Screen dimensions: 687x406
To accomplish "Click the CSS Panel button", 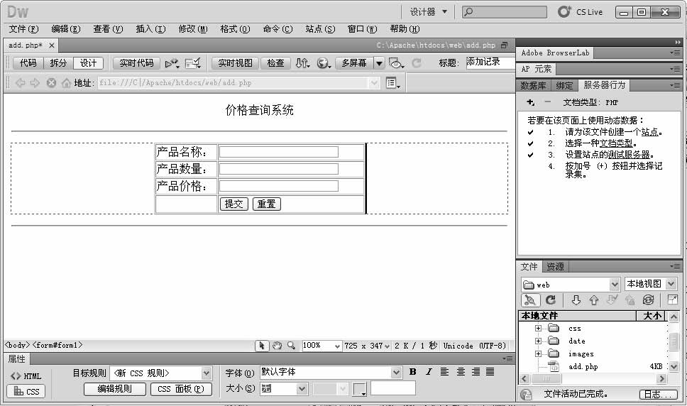I will pos(181,389).
